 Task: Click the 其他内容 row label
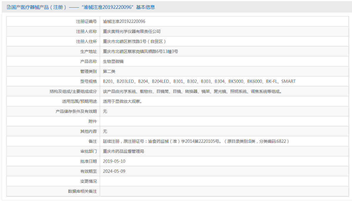(89, 131)
